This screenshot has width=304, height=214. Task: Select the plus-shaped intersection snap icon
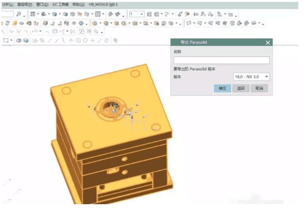click(92, 41)
